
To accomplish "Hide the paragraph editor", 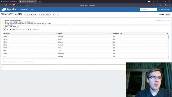I will (x=165, y=20).
